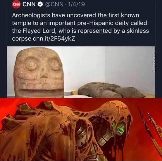
Task: Click the word corpse in tweet text
Action: point(21,39)
